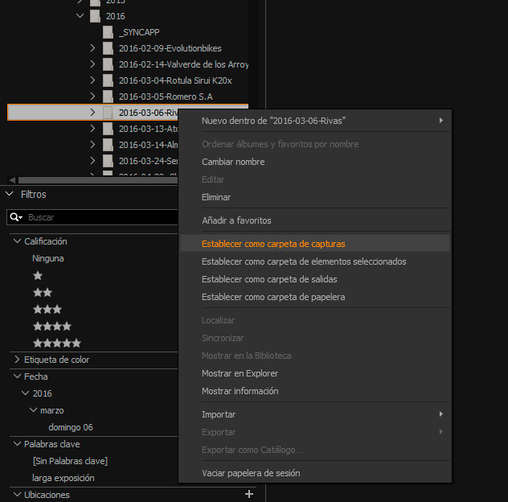Screen dimensions: 508x502
Task: Expand the 2016-03-05-Romero S.A folder
Action: pyautogui.click(x=93, y=97)
